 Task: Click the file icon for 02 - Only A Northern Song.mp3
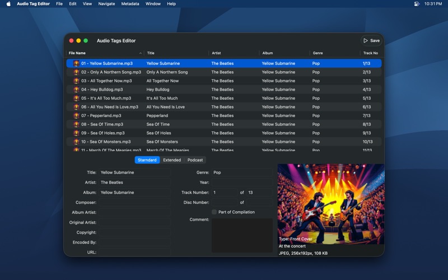(76, 72)
